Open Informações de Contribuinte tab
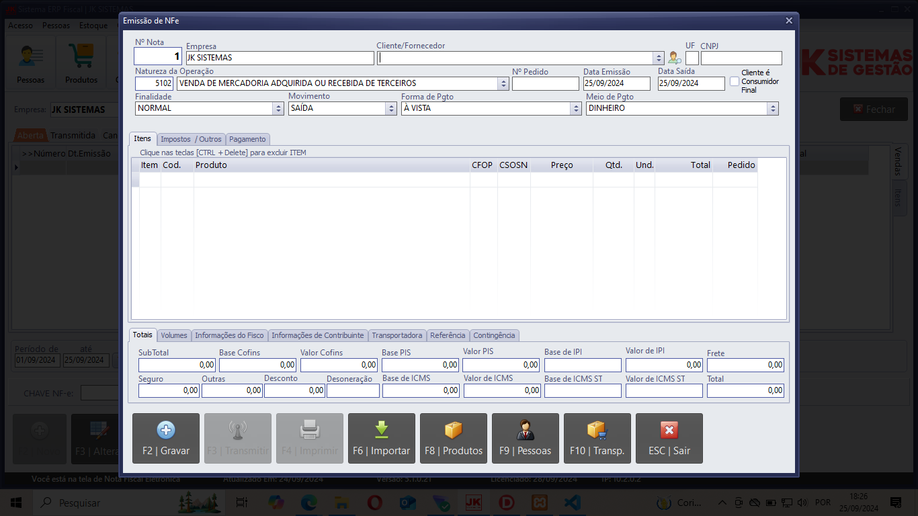 click(318, 335)
